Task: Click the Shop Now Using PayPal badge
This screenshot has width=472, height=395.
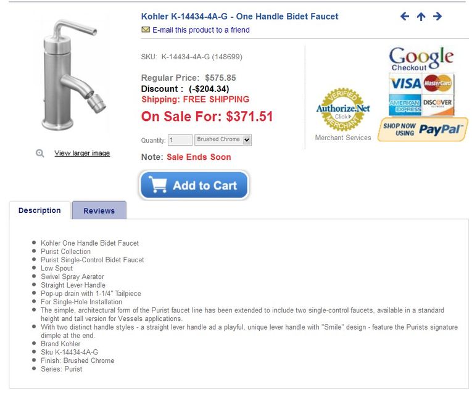Action: pos(423,130)
